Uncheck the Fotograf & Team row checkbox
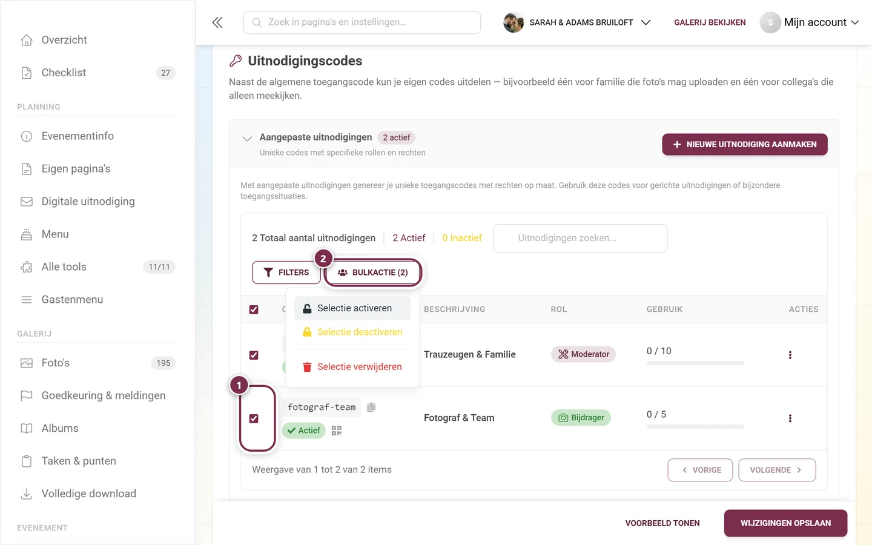The height and width of the screenshot is (545, 872). [254, 418]
